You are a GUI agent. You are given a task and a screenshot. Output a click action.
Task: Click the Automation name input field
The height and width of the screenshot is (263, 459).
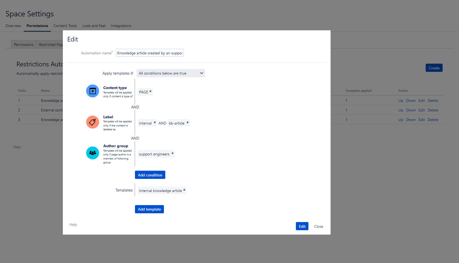pos(150,53)
